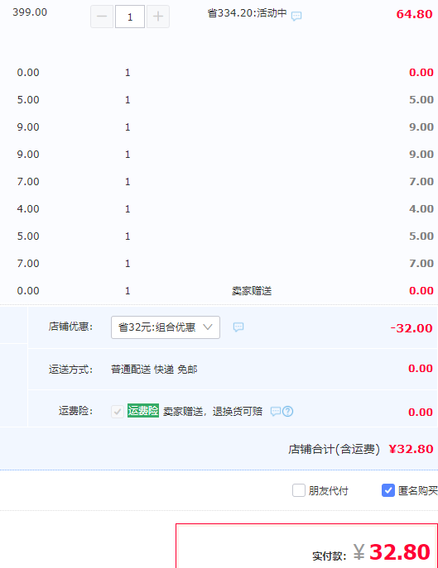The height and width of the screenshot is (568, 438).
Task: Click the question mark help icon for 运费险
Action: click(288, 412)
